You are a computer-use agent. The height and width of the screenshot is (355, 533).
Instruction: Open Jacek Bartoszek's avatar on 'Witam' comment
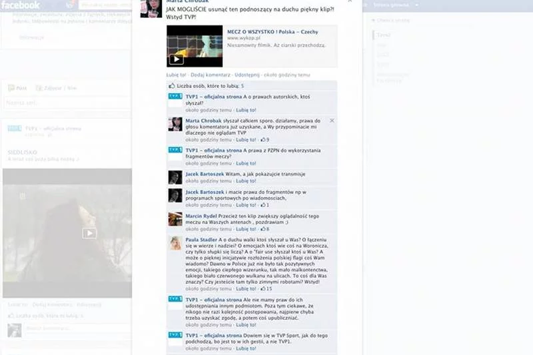pos(175,177)
